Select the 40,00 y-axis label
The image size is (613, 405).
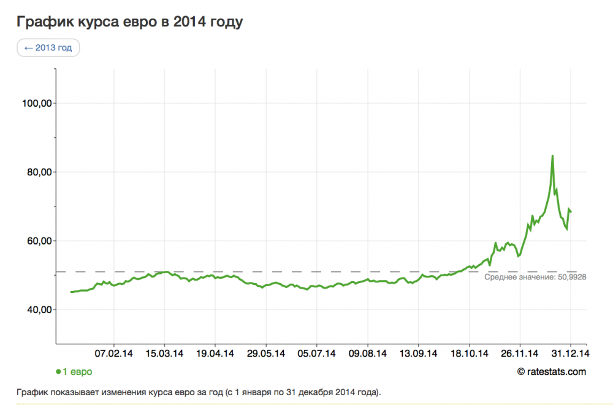[x=39, y=309]
